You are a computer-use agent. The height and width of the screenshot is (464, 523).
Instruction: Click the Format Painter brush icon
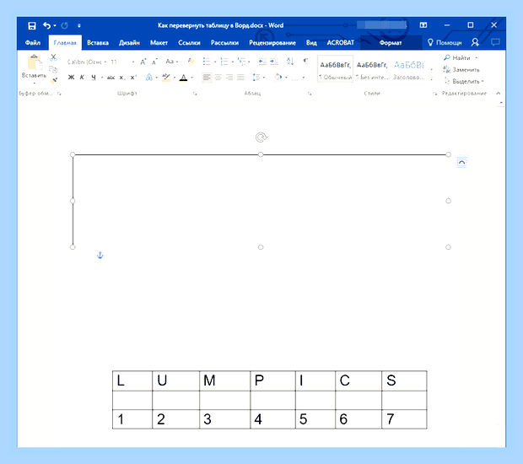[54, 80]
